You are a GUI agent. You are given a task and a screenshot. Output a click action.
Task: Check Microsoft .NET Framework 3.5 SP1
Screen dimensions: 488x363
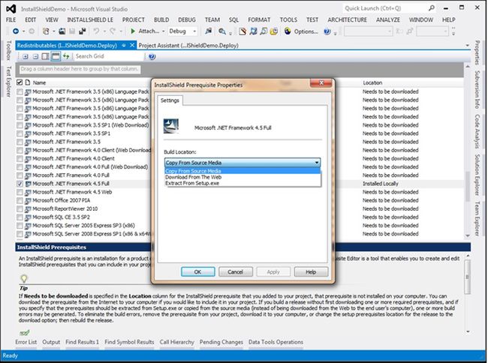[20, 133]
